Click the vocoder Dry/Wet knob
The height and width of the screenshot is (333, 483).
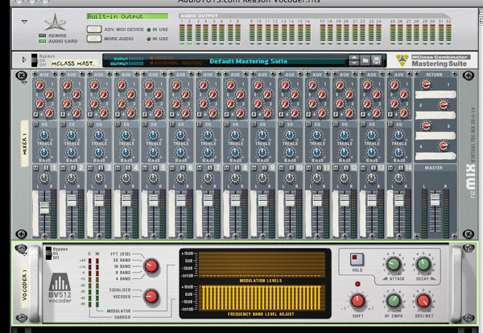pyautogui.click(x=423, y=301)
